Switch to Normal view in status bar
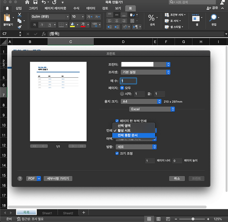This screenshot has height=222, width=228. point(149,219)
